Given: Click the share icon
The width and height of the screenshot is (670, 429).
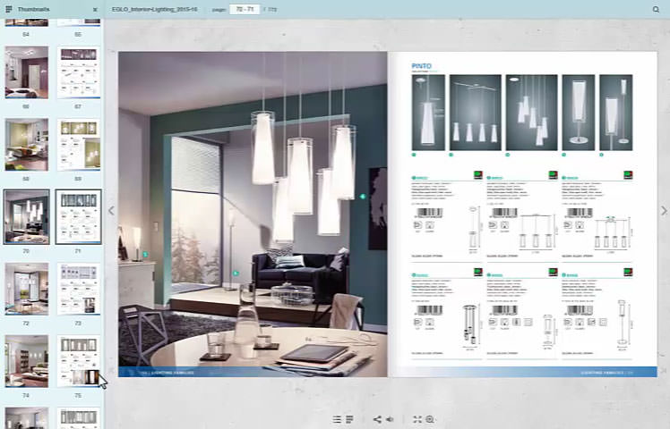Looking at the screenshot, I should [377, 419].
